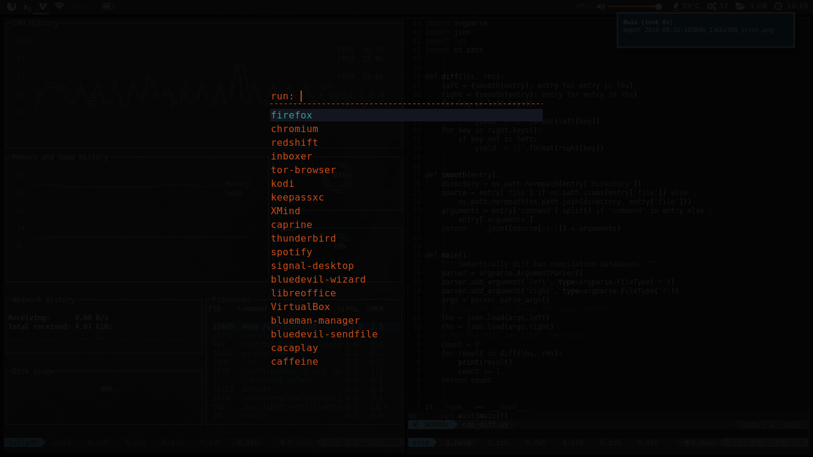Dismiss the scrot notification popup
813x457 pixels.
[x=706, y=30]
